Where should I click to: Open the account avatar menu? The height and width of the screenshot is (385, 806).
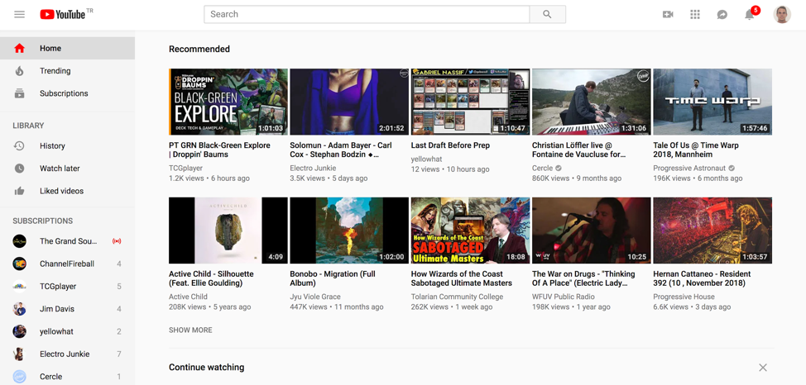(x=782, y=14)
